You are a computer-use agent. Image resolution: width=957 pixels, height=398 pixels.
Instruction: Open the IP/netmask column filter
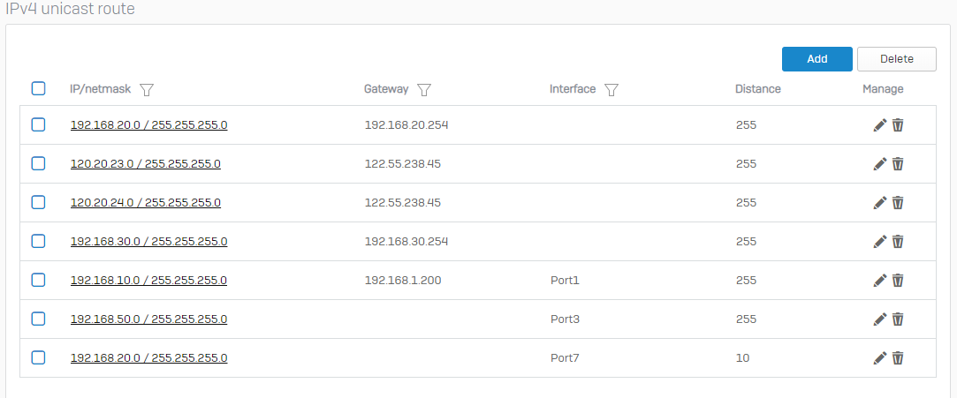point(147,90)
